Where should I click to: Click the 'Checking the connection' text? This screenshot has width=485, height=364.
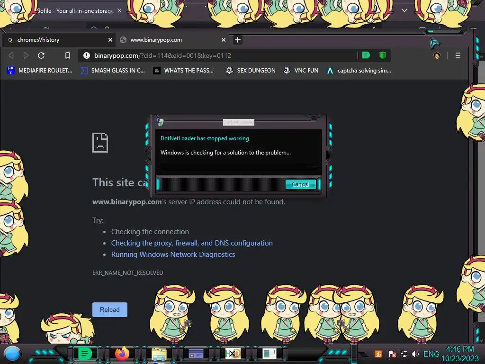coord(150,231)
